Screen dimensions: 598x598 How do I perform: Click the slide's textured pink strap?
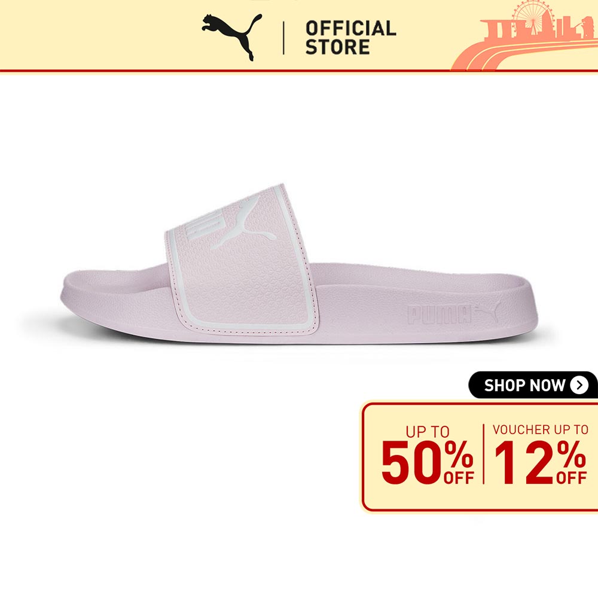point(242,260)
